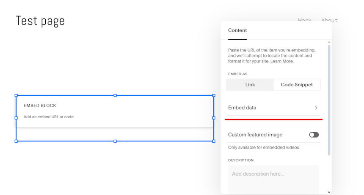Open the Work navigation item

(305, 20)
